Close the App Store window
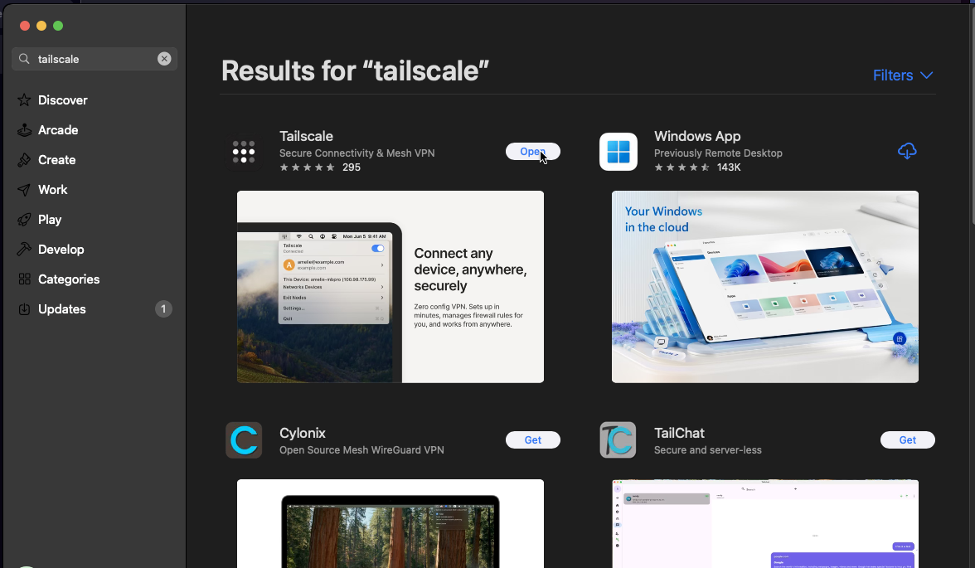The height and width of the screenshot is (568, 975). [x=25, y=26]
